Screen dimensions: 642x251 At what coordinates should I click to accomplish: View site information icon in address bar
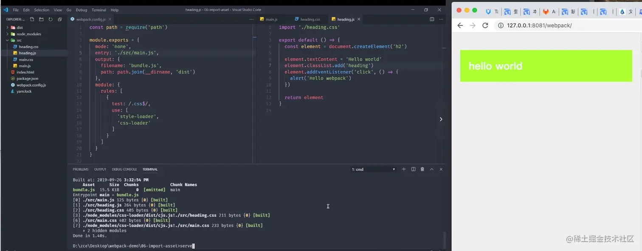point(501,25)
